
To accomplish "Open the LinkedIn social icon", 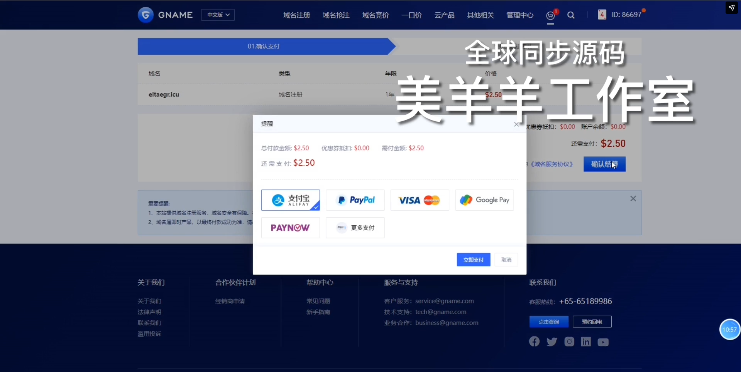I will [x=586, y=342].
